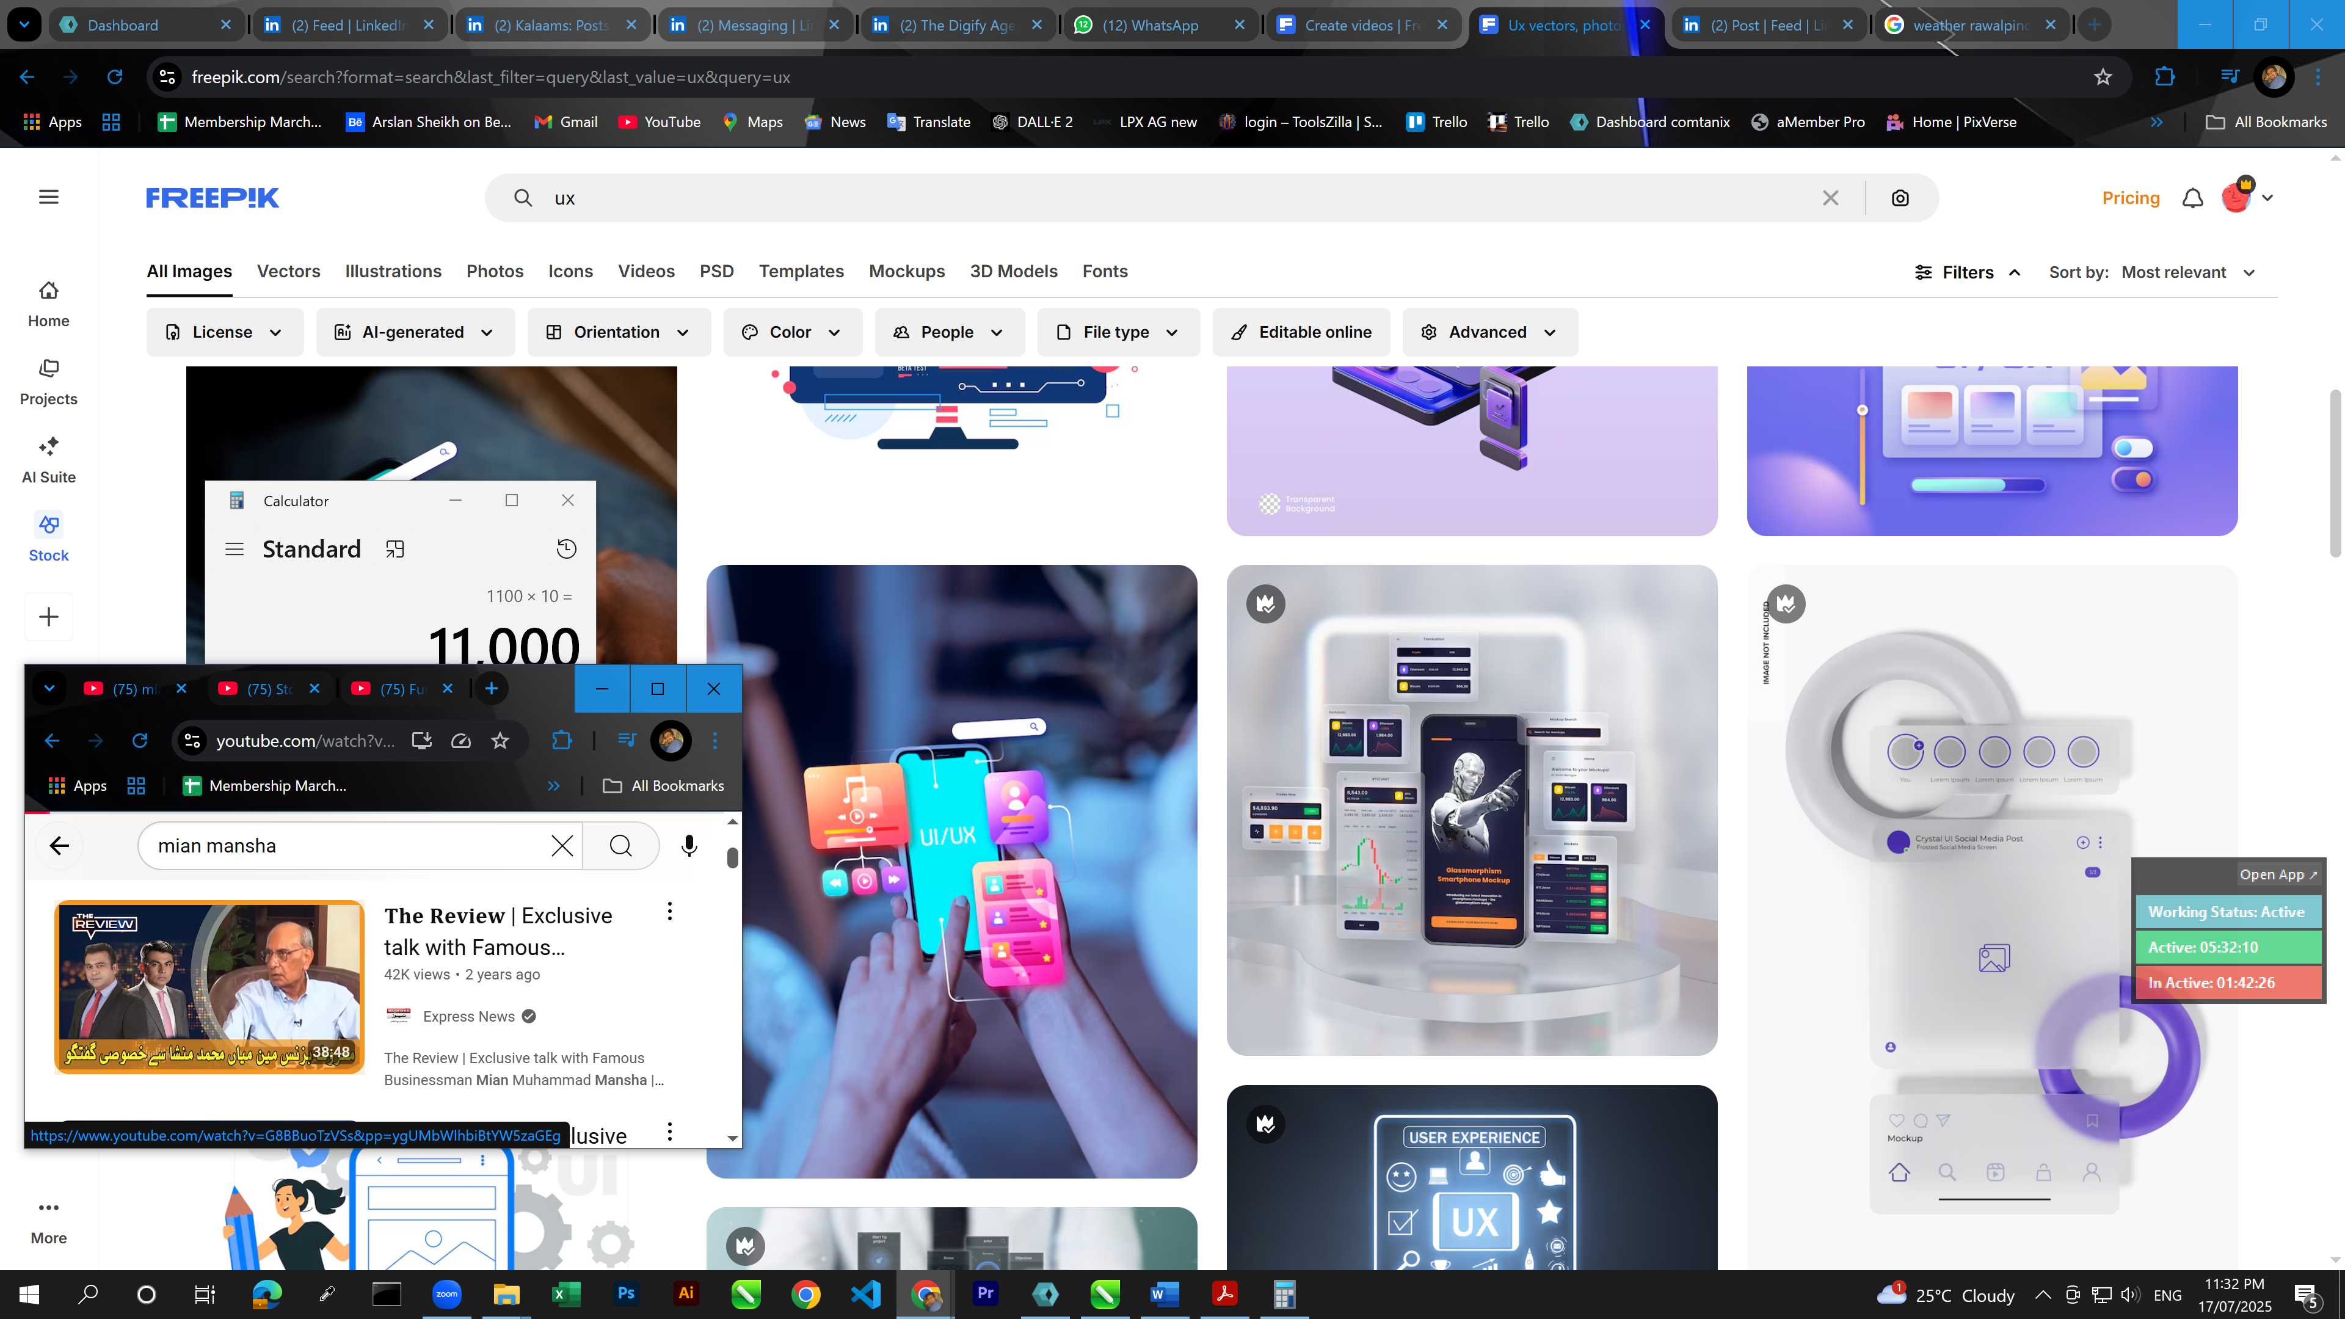Screen dimensions: 2345x1319
Task: Open the Orientation filter dropdown
Action: click(x=619, y=332)
